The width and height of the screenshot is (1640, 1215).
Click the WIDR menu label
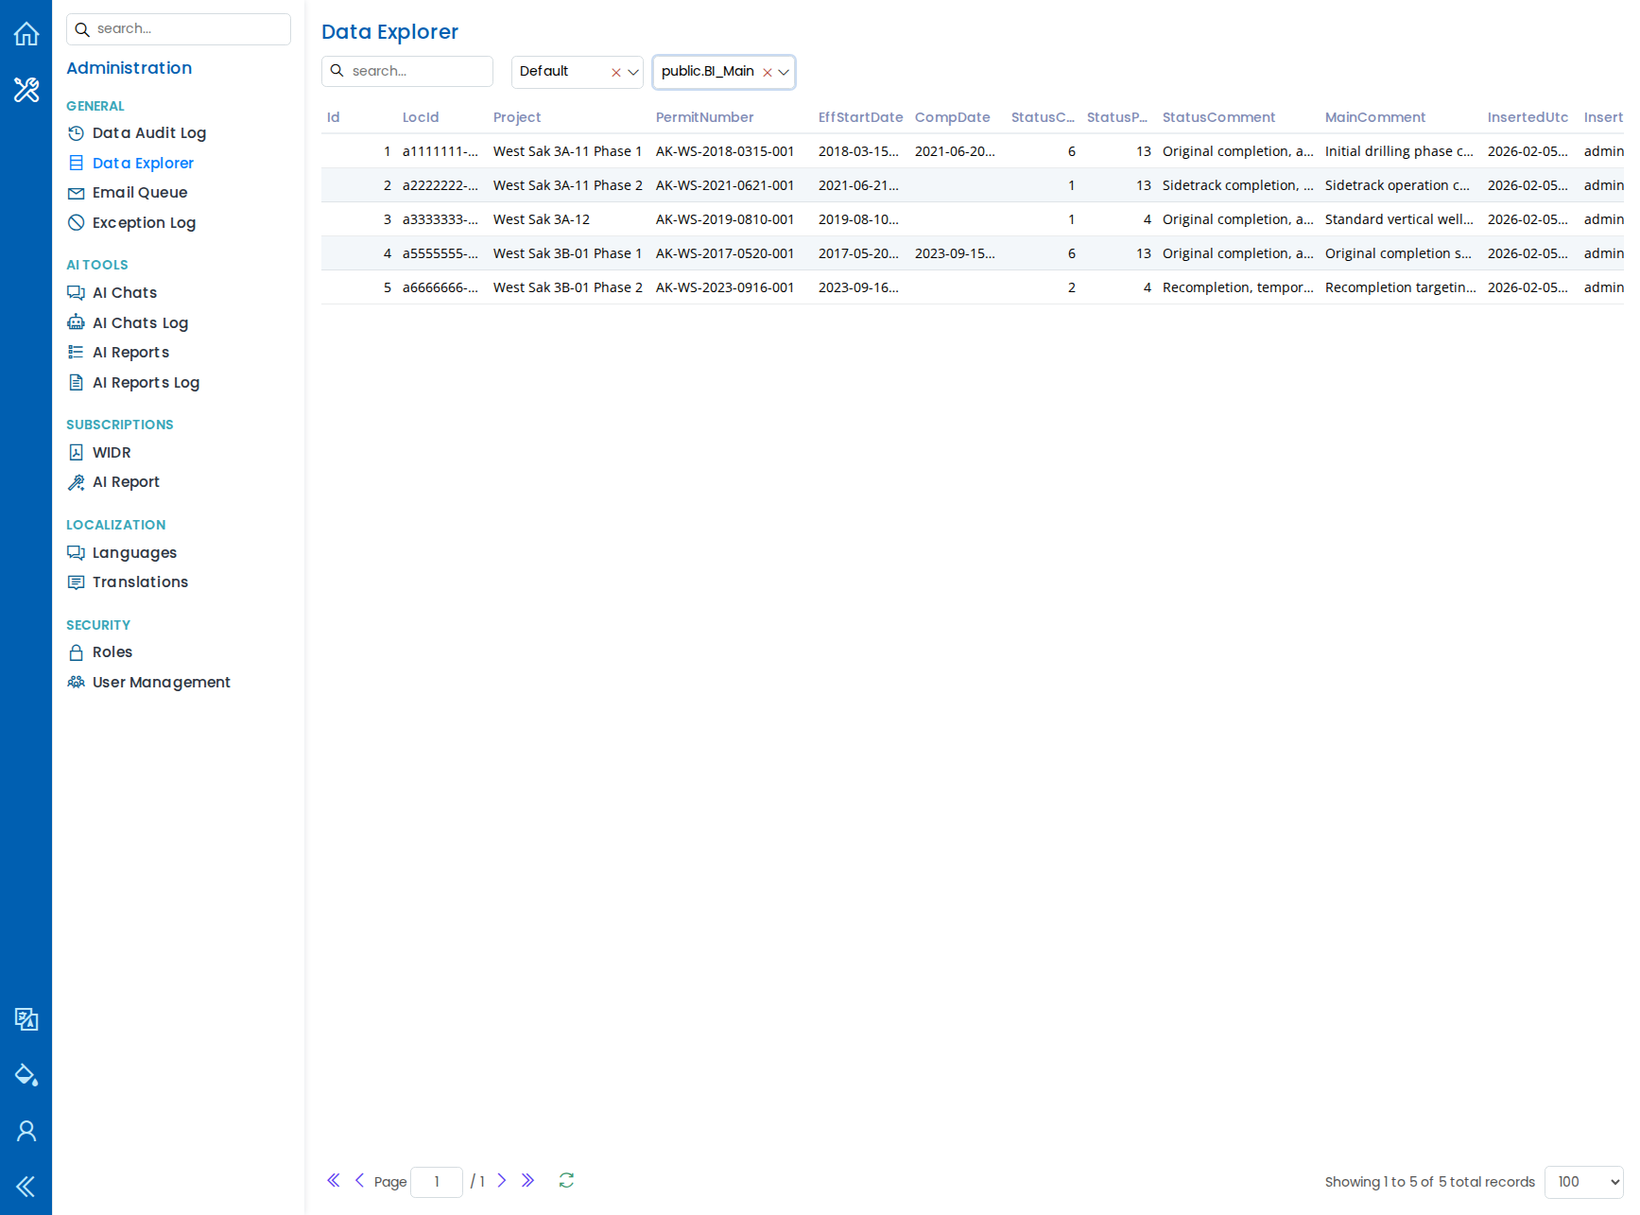tap(112, 452)
